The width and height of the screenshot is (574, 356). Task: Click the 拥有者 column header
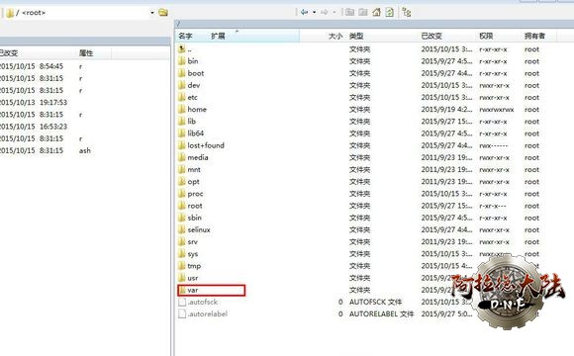point(534,36)
